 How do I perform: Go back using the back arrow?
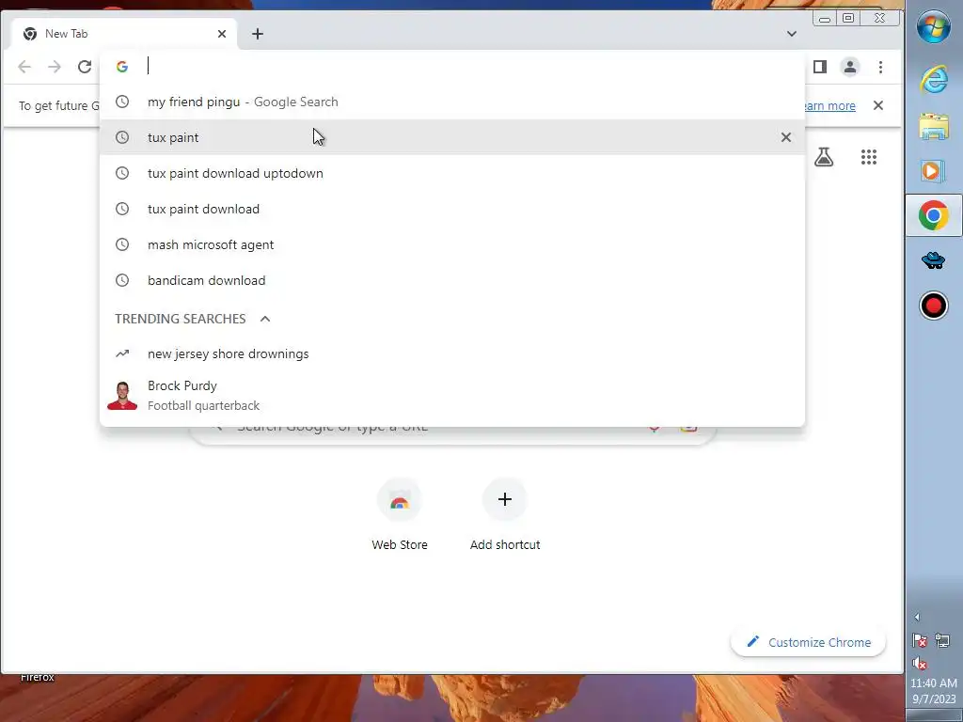click(24, 67)
